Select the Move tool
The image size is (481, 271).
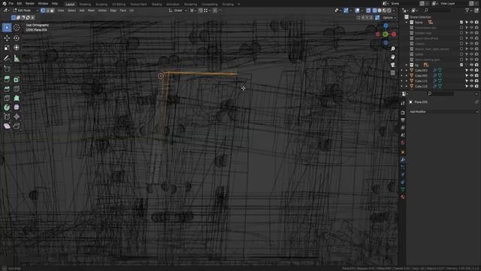7,38
